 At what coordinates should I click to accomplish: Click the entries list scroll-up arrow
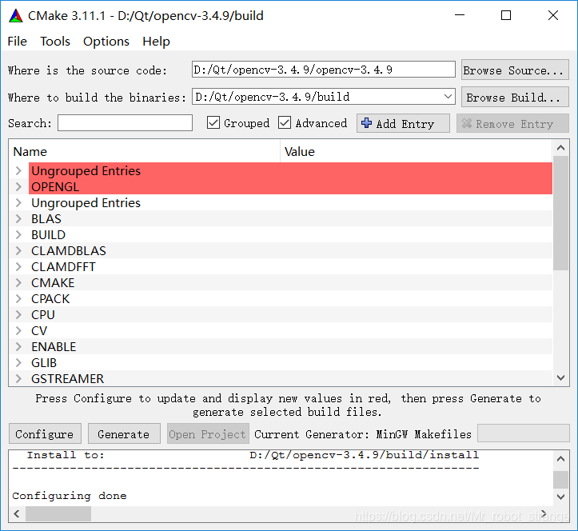(x=560, y=148)
